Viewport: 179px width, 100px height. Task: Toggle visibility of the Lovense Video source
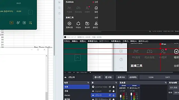[x=110, y=87]
